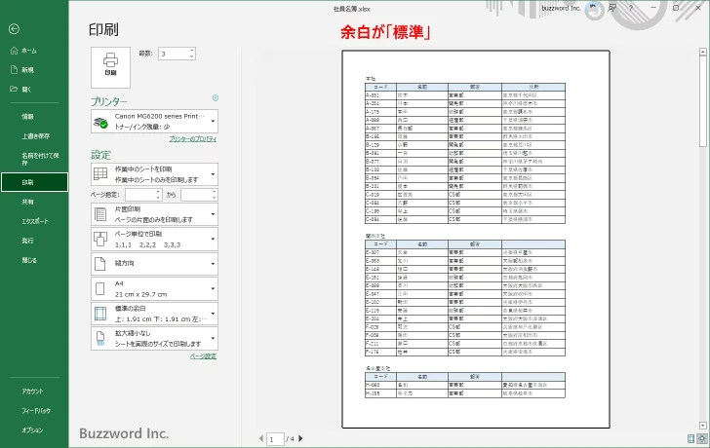Viewport: 710px width, 448px height.
Task: Decrease the page range end value
Action: [214, 198]
